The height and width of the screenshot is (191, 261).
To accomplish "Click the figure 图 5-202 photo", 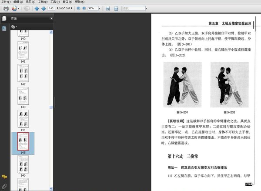I will click(x=230, y=85).
